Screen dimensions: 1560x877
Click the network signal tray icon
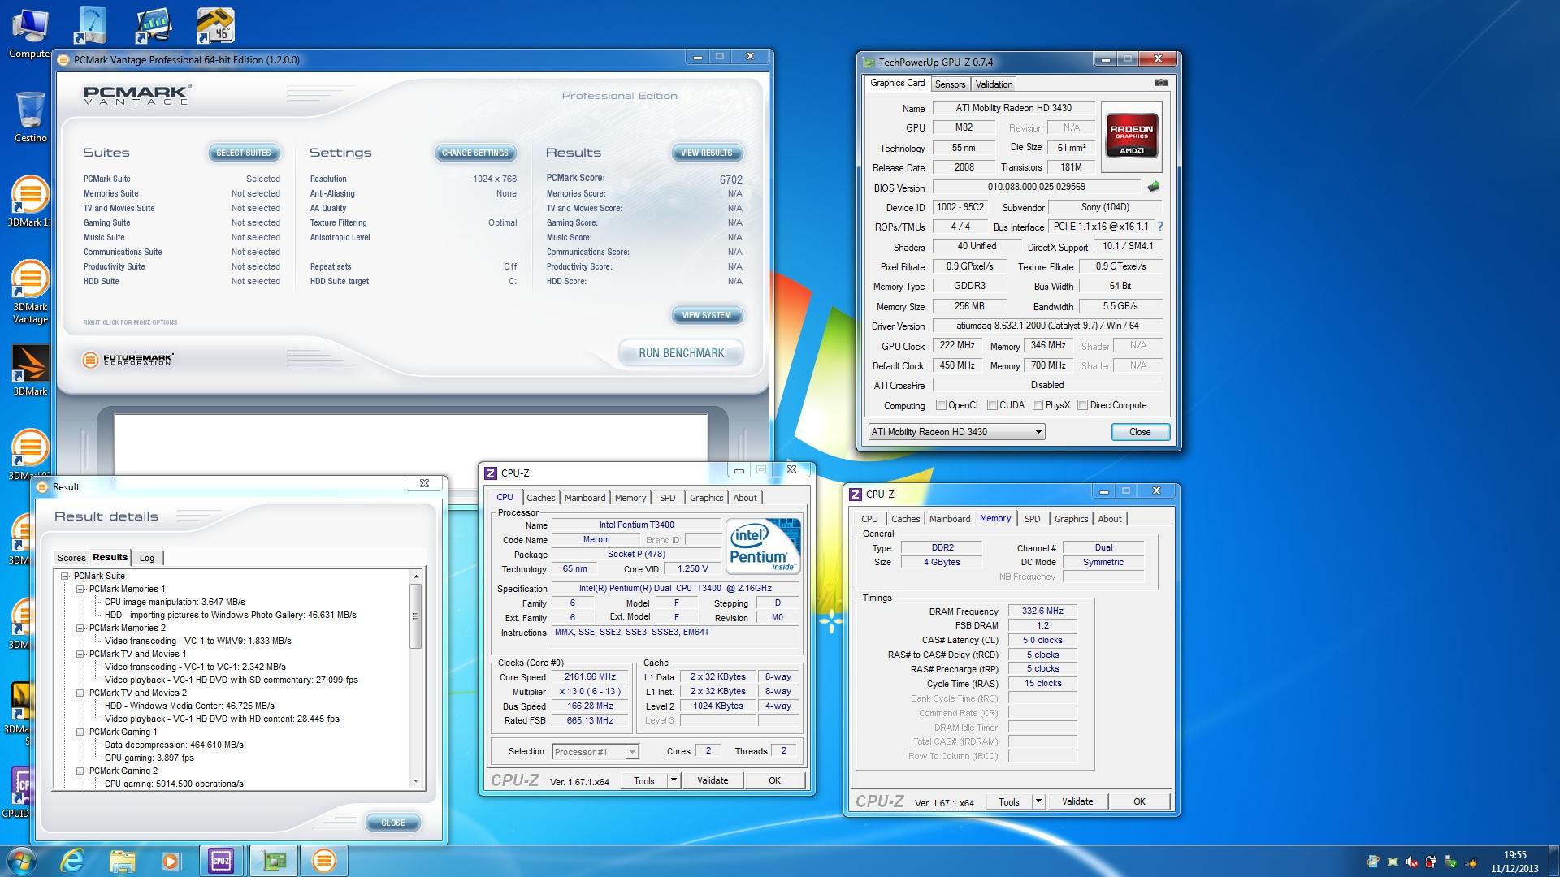pos(1472,862)
